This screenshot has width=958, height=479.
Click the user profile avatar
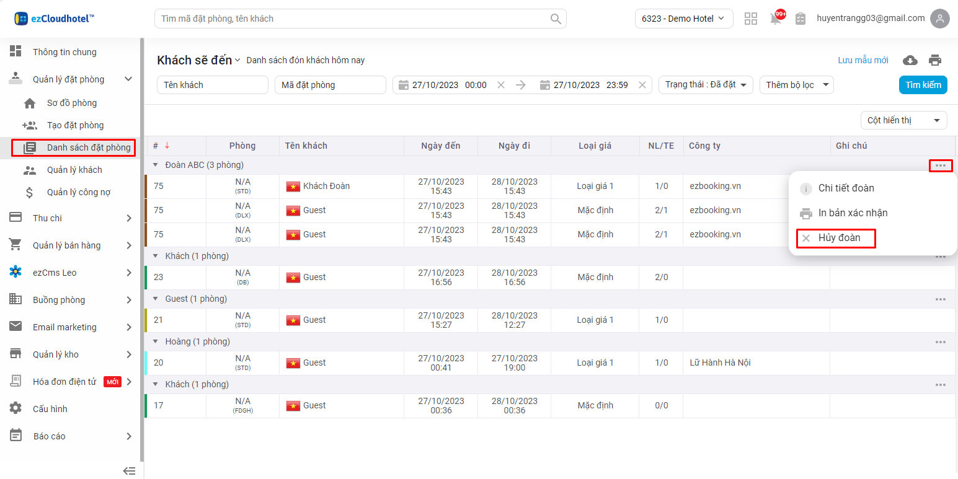(940, 19)
